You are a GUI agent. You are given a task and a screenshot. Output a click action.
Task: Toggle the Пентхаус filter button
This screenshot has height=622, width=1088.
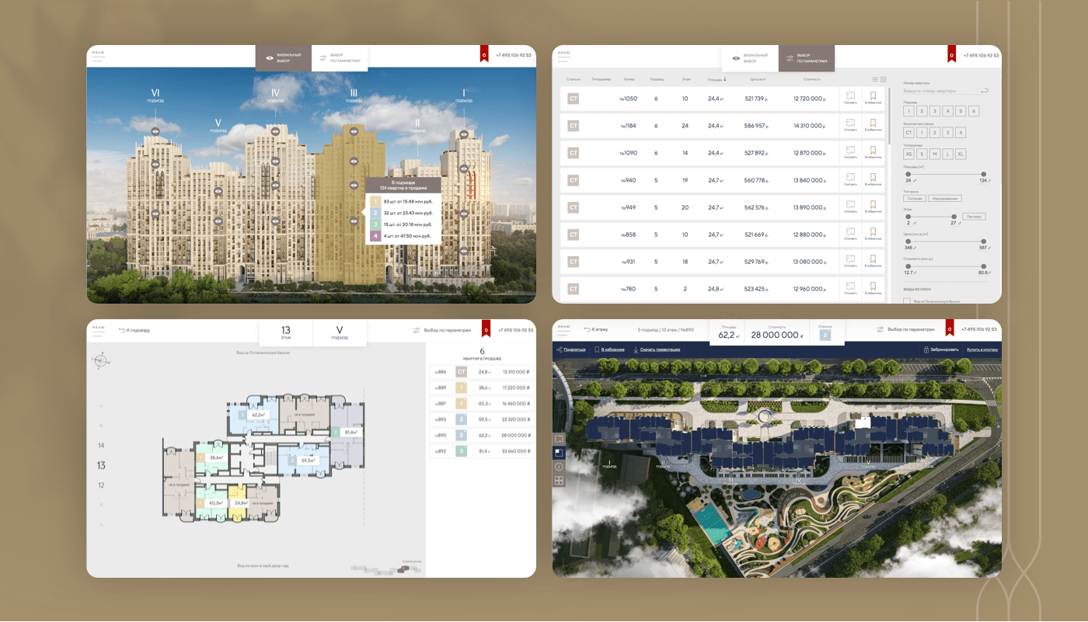pos(974,216)
